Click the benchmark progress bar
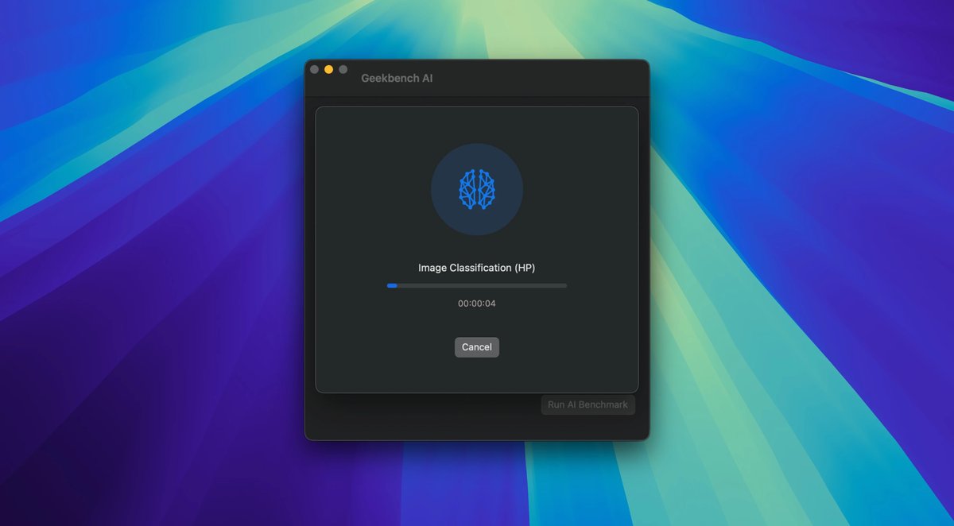The height and width of the screenshot is (526, 954). pos(477,285)
